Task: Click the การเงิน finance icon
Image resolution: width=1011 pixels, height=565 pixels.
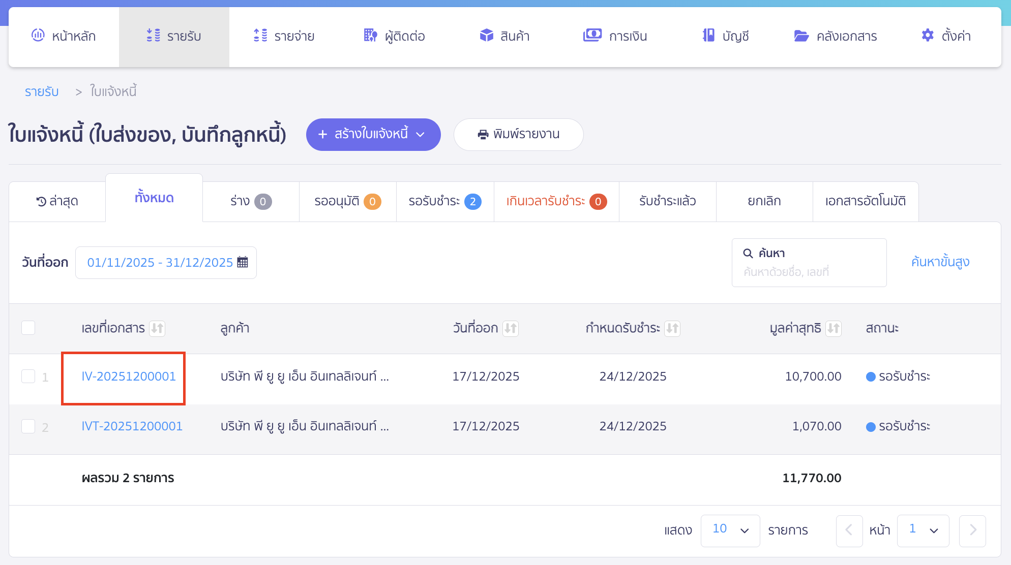Action: (x=591, y=36)
